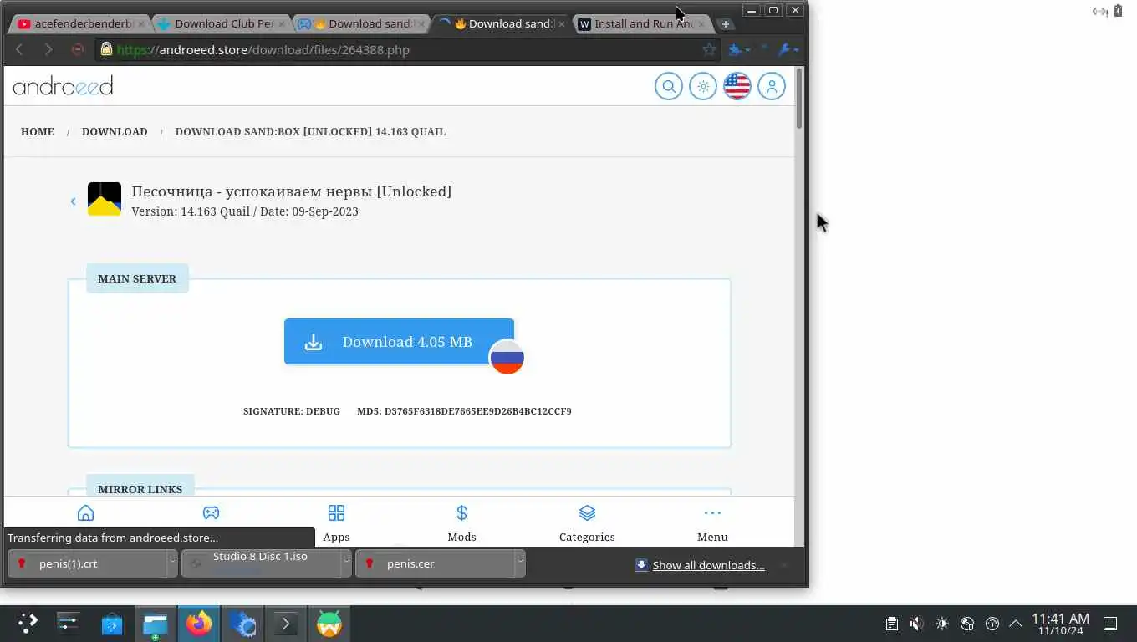Image resolution: width=1137 pixels, height=642 pixels.
Task: Open the KDE application launcher
Action: coord(28,623)
